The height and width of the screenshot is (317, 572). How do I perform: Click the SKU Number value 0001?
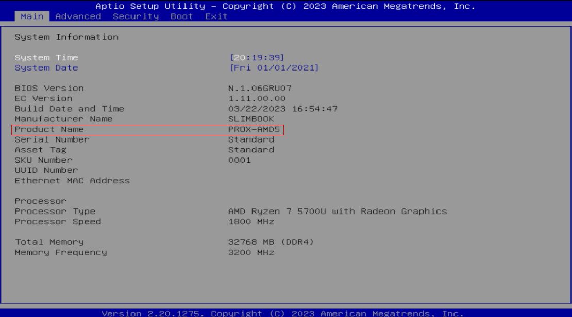pyautogui.click(x=240, y=161)
